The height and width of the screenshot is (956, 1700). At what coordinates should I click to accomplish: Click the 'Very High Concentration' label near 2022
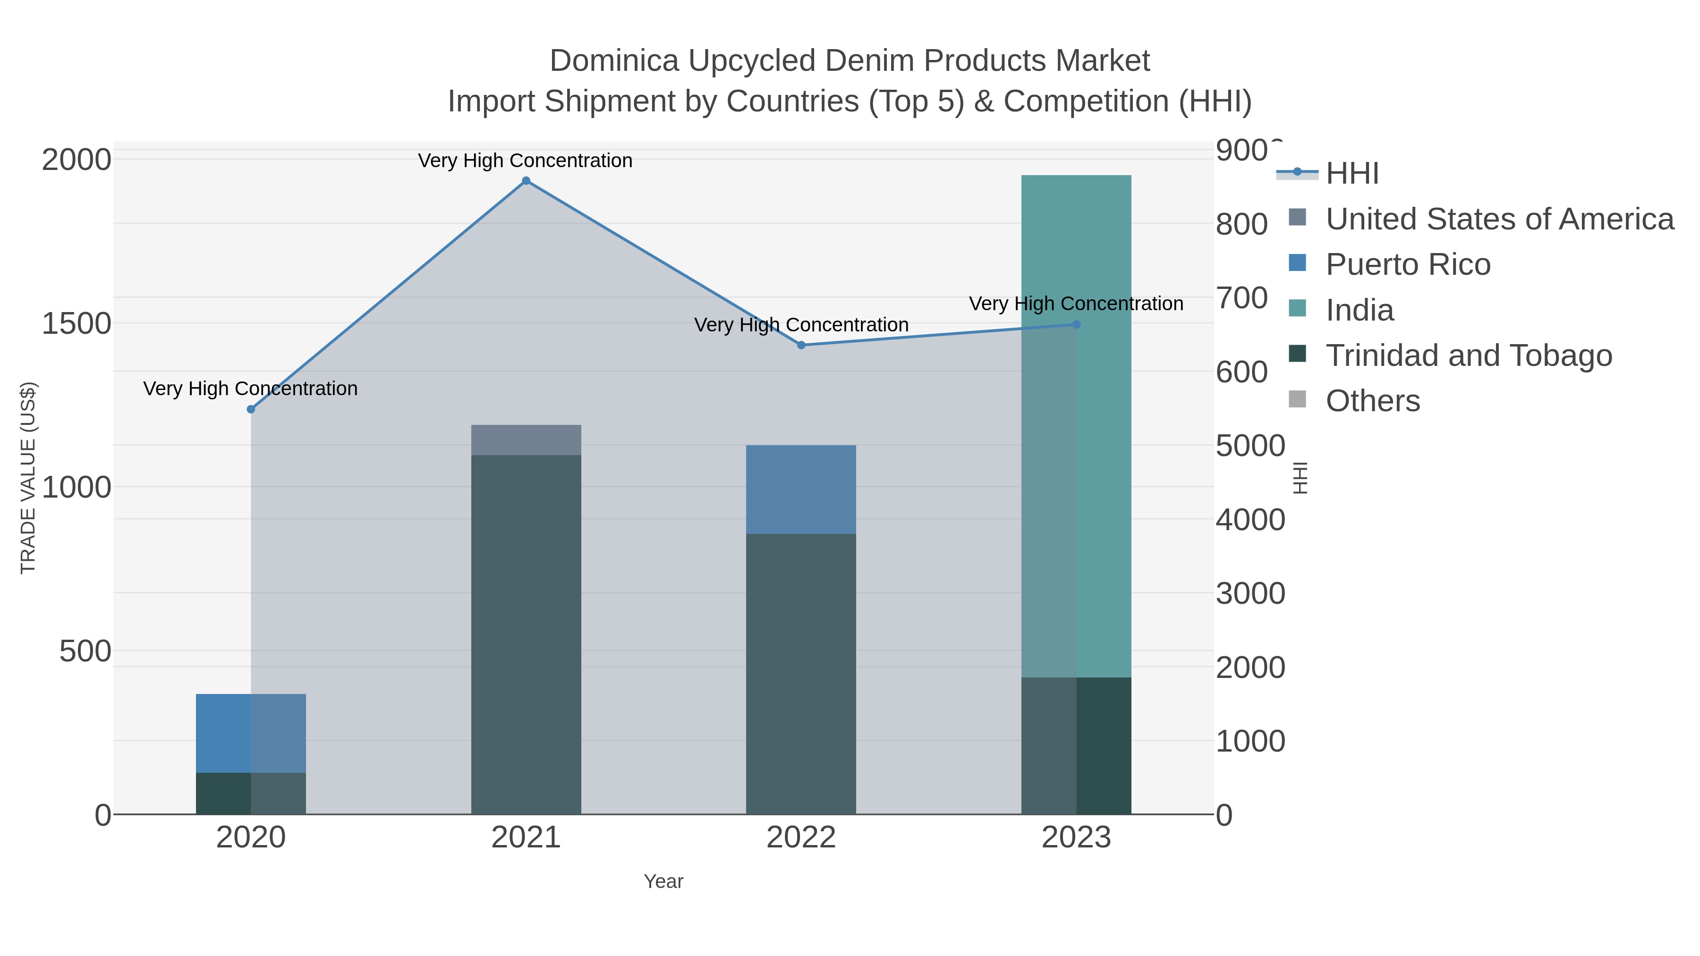(x=801, y=325)
